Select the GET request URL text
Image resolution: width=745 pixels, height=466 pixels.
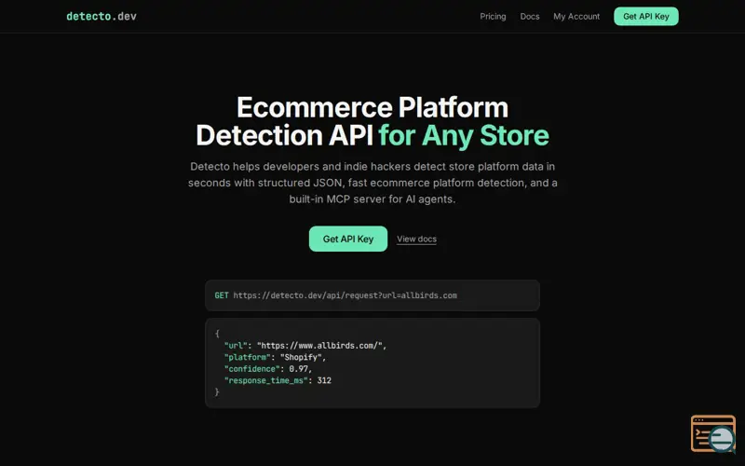pos(345,295)
